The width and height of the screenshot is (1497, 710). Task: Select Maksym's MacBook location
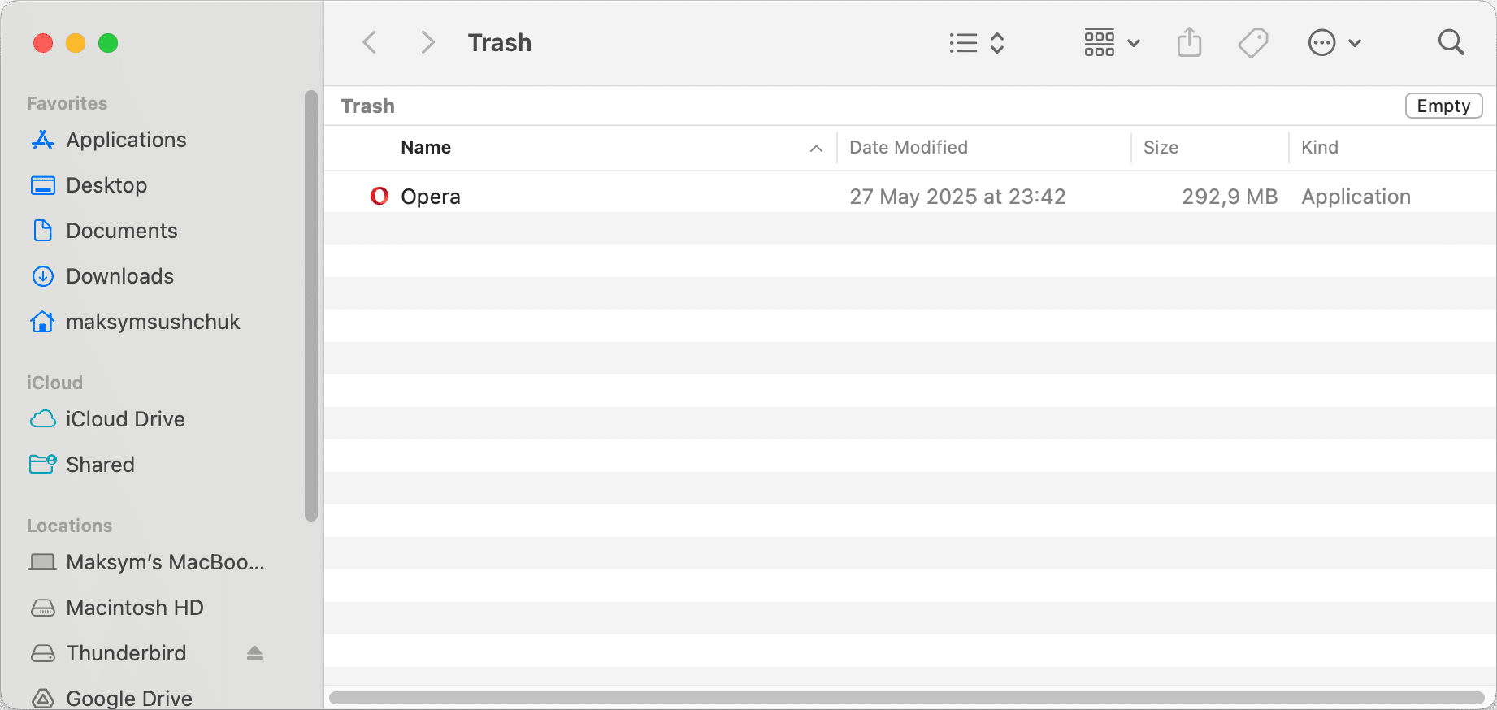165,562
